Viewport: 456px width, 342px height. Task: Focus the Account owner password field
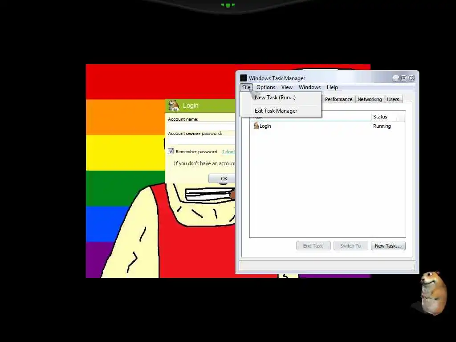[x=202, y=141]
